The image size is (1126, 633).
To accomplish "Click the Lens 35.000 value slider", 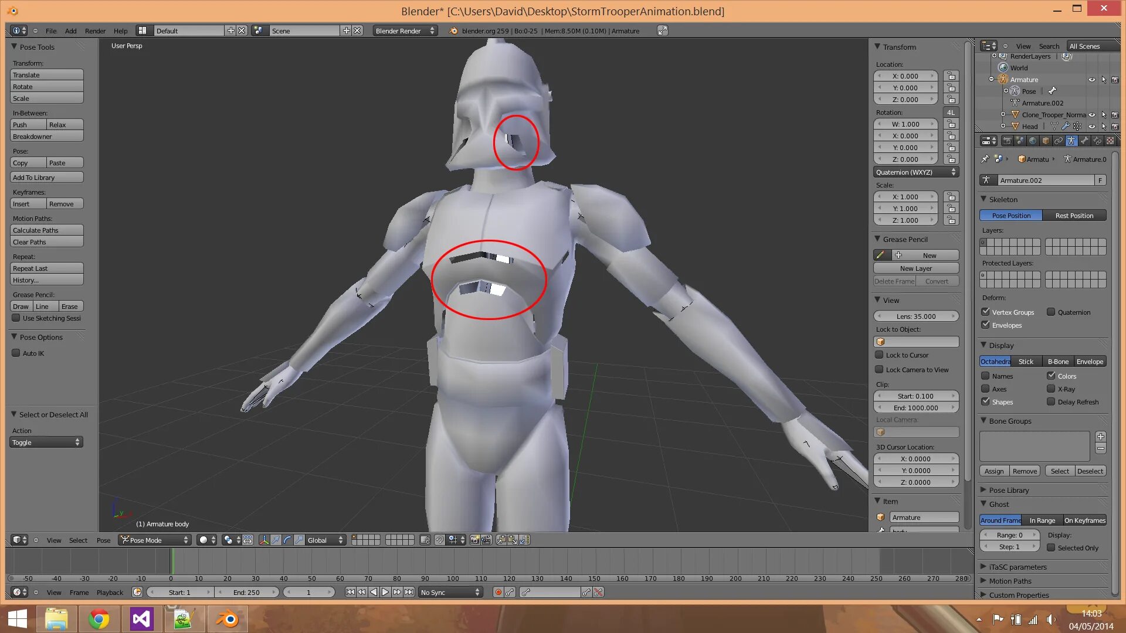I will point(915,316).
